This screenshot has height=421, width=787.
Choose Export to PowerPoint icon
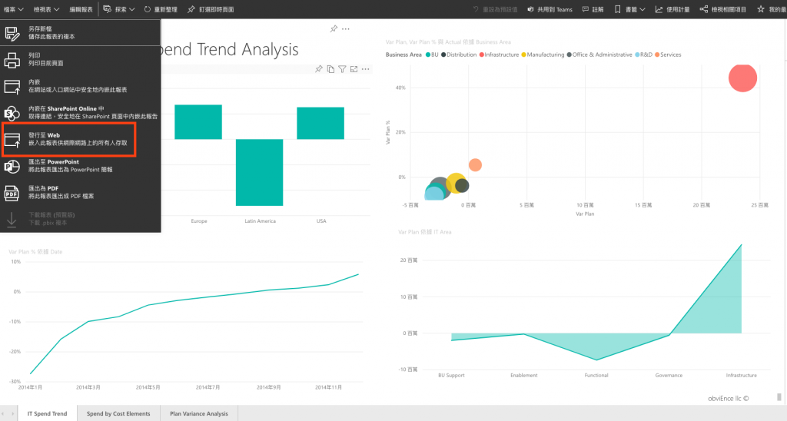click(x=12, y=166)
